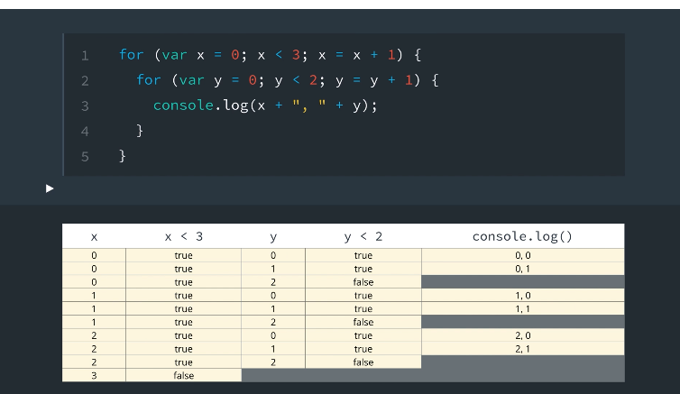Click x value in the row logging '1, 0'

[94, 296]
